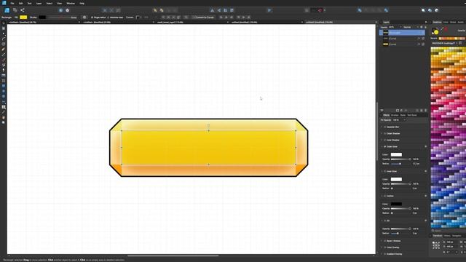Click the Flip Vertical toolbar icon
The width and height of the screenshot is (466, 262).
(218, 10)
